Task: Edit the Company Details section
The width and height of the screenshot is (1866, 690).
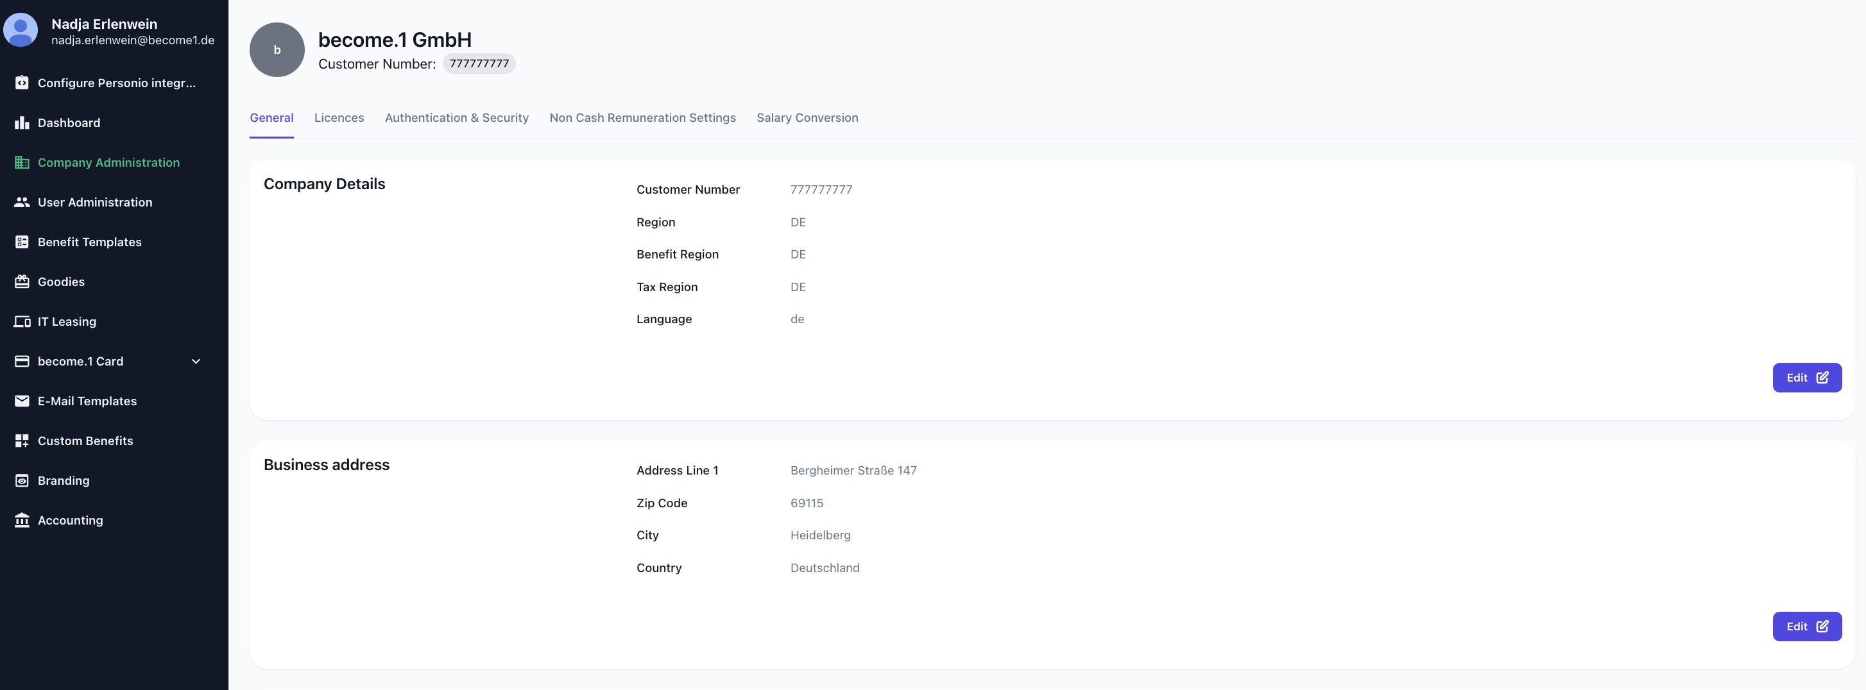Action: 1806,378
